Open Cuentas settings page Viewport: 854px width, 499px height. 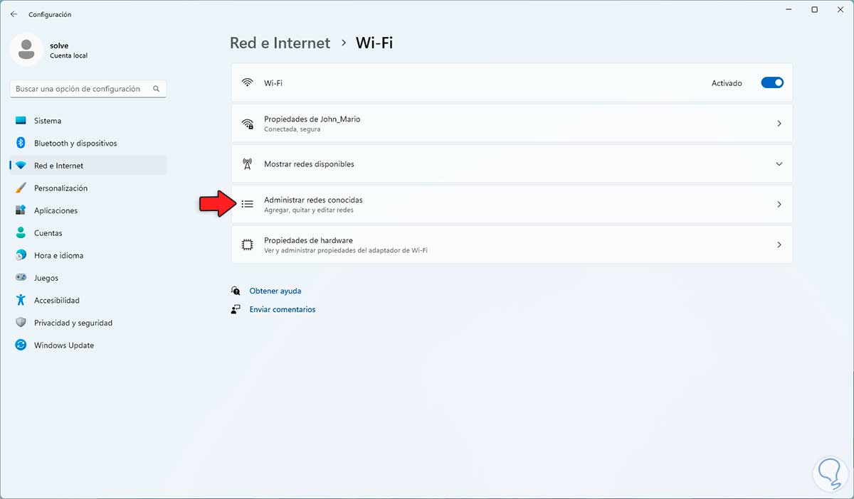pos(88,233)
